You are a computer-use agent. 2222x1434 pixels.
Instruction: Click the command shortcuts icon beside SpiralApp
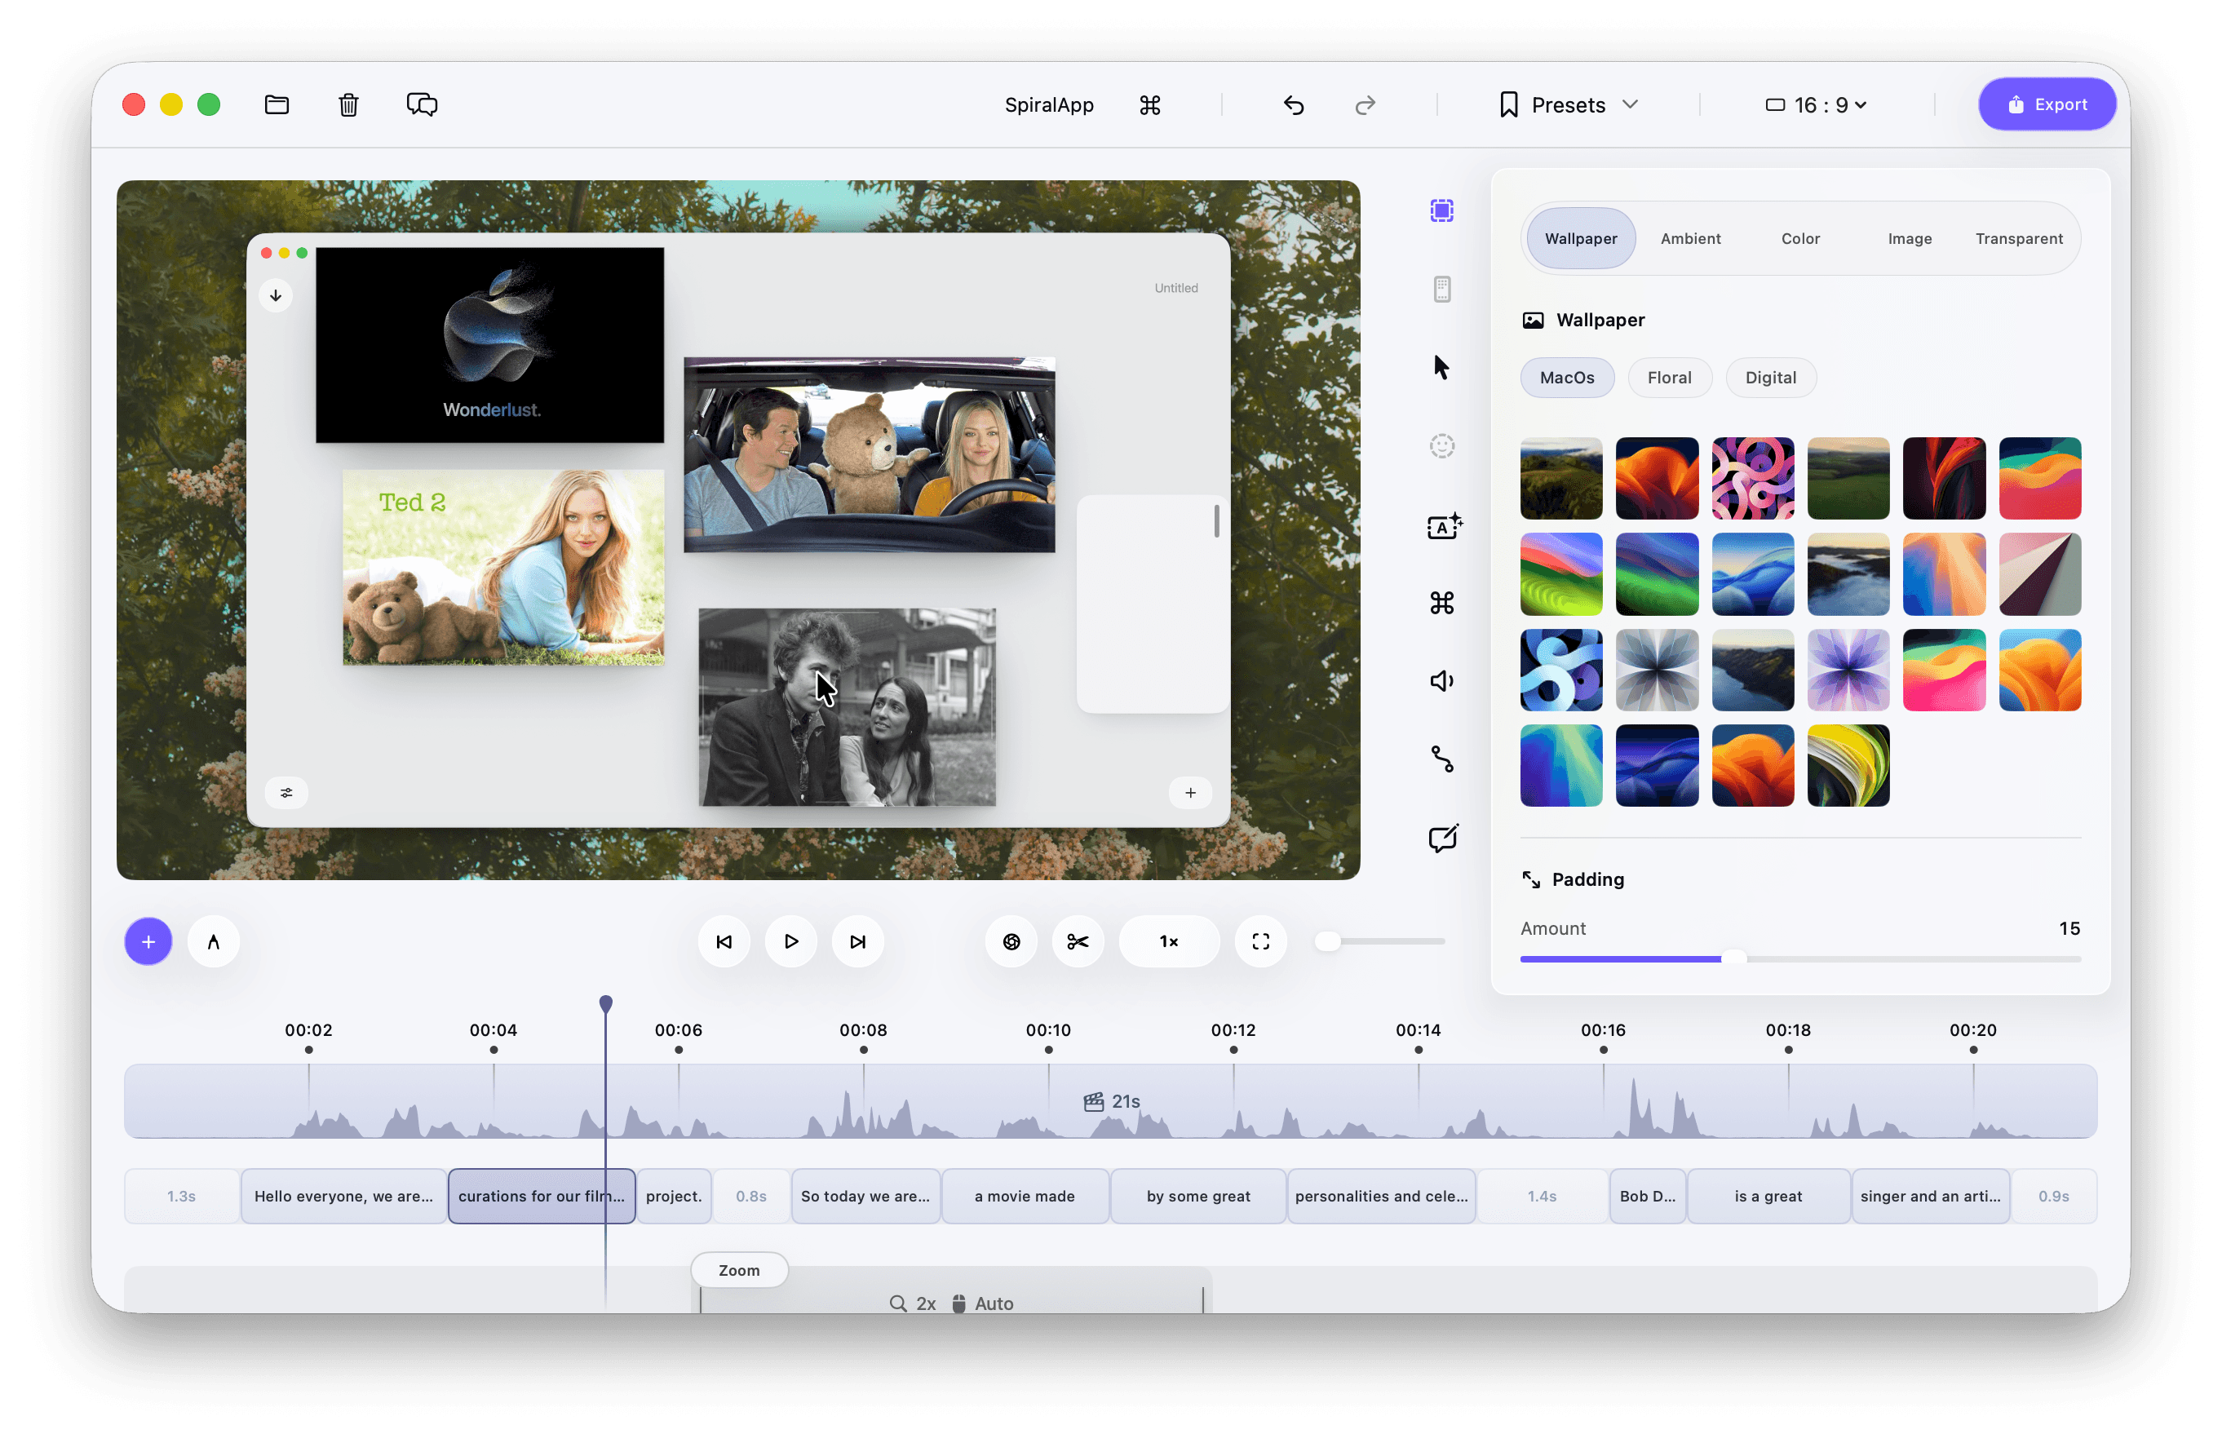click(1150, 105)
